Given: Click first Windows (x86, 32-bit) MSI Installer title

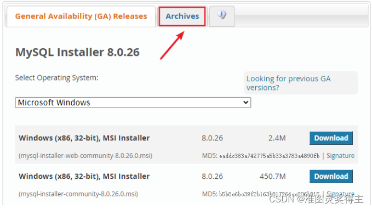Looking at the screenshot, I should click(84, 138).
